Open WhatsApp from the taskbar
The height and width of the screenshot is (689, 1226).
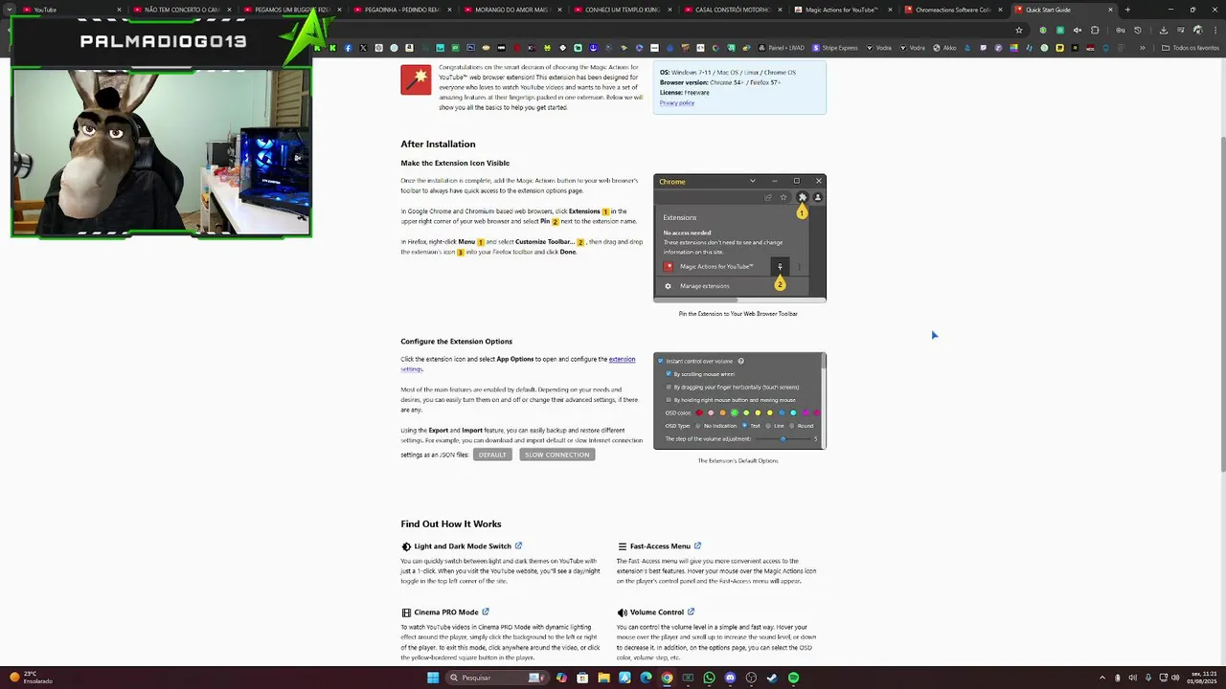click(709, 678)
